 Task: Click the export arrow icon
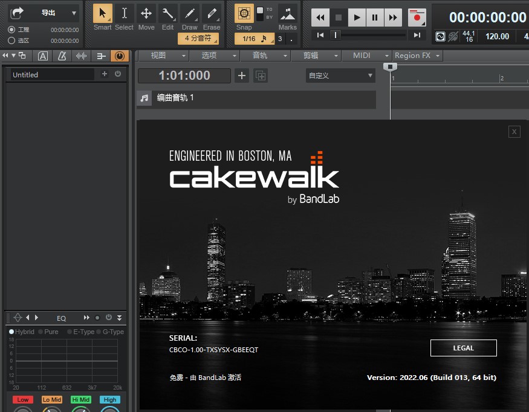click(17, 13)
